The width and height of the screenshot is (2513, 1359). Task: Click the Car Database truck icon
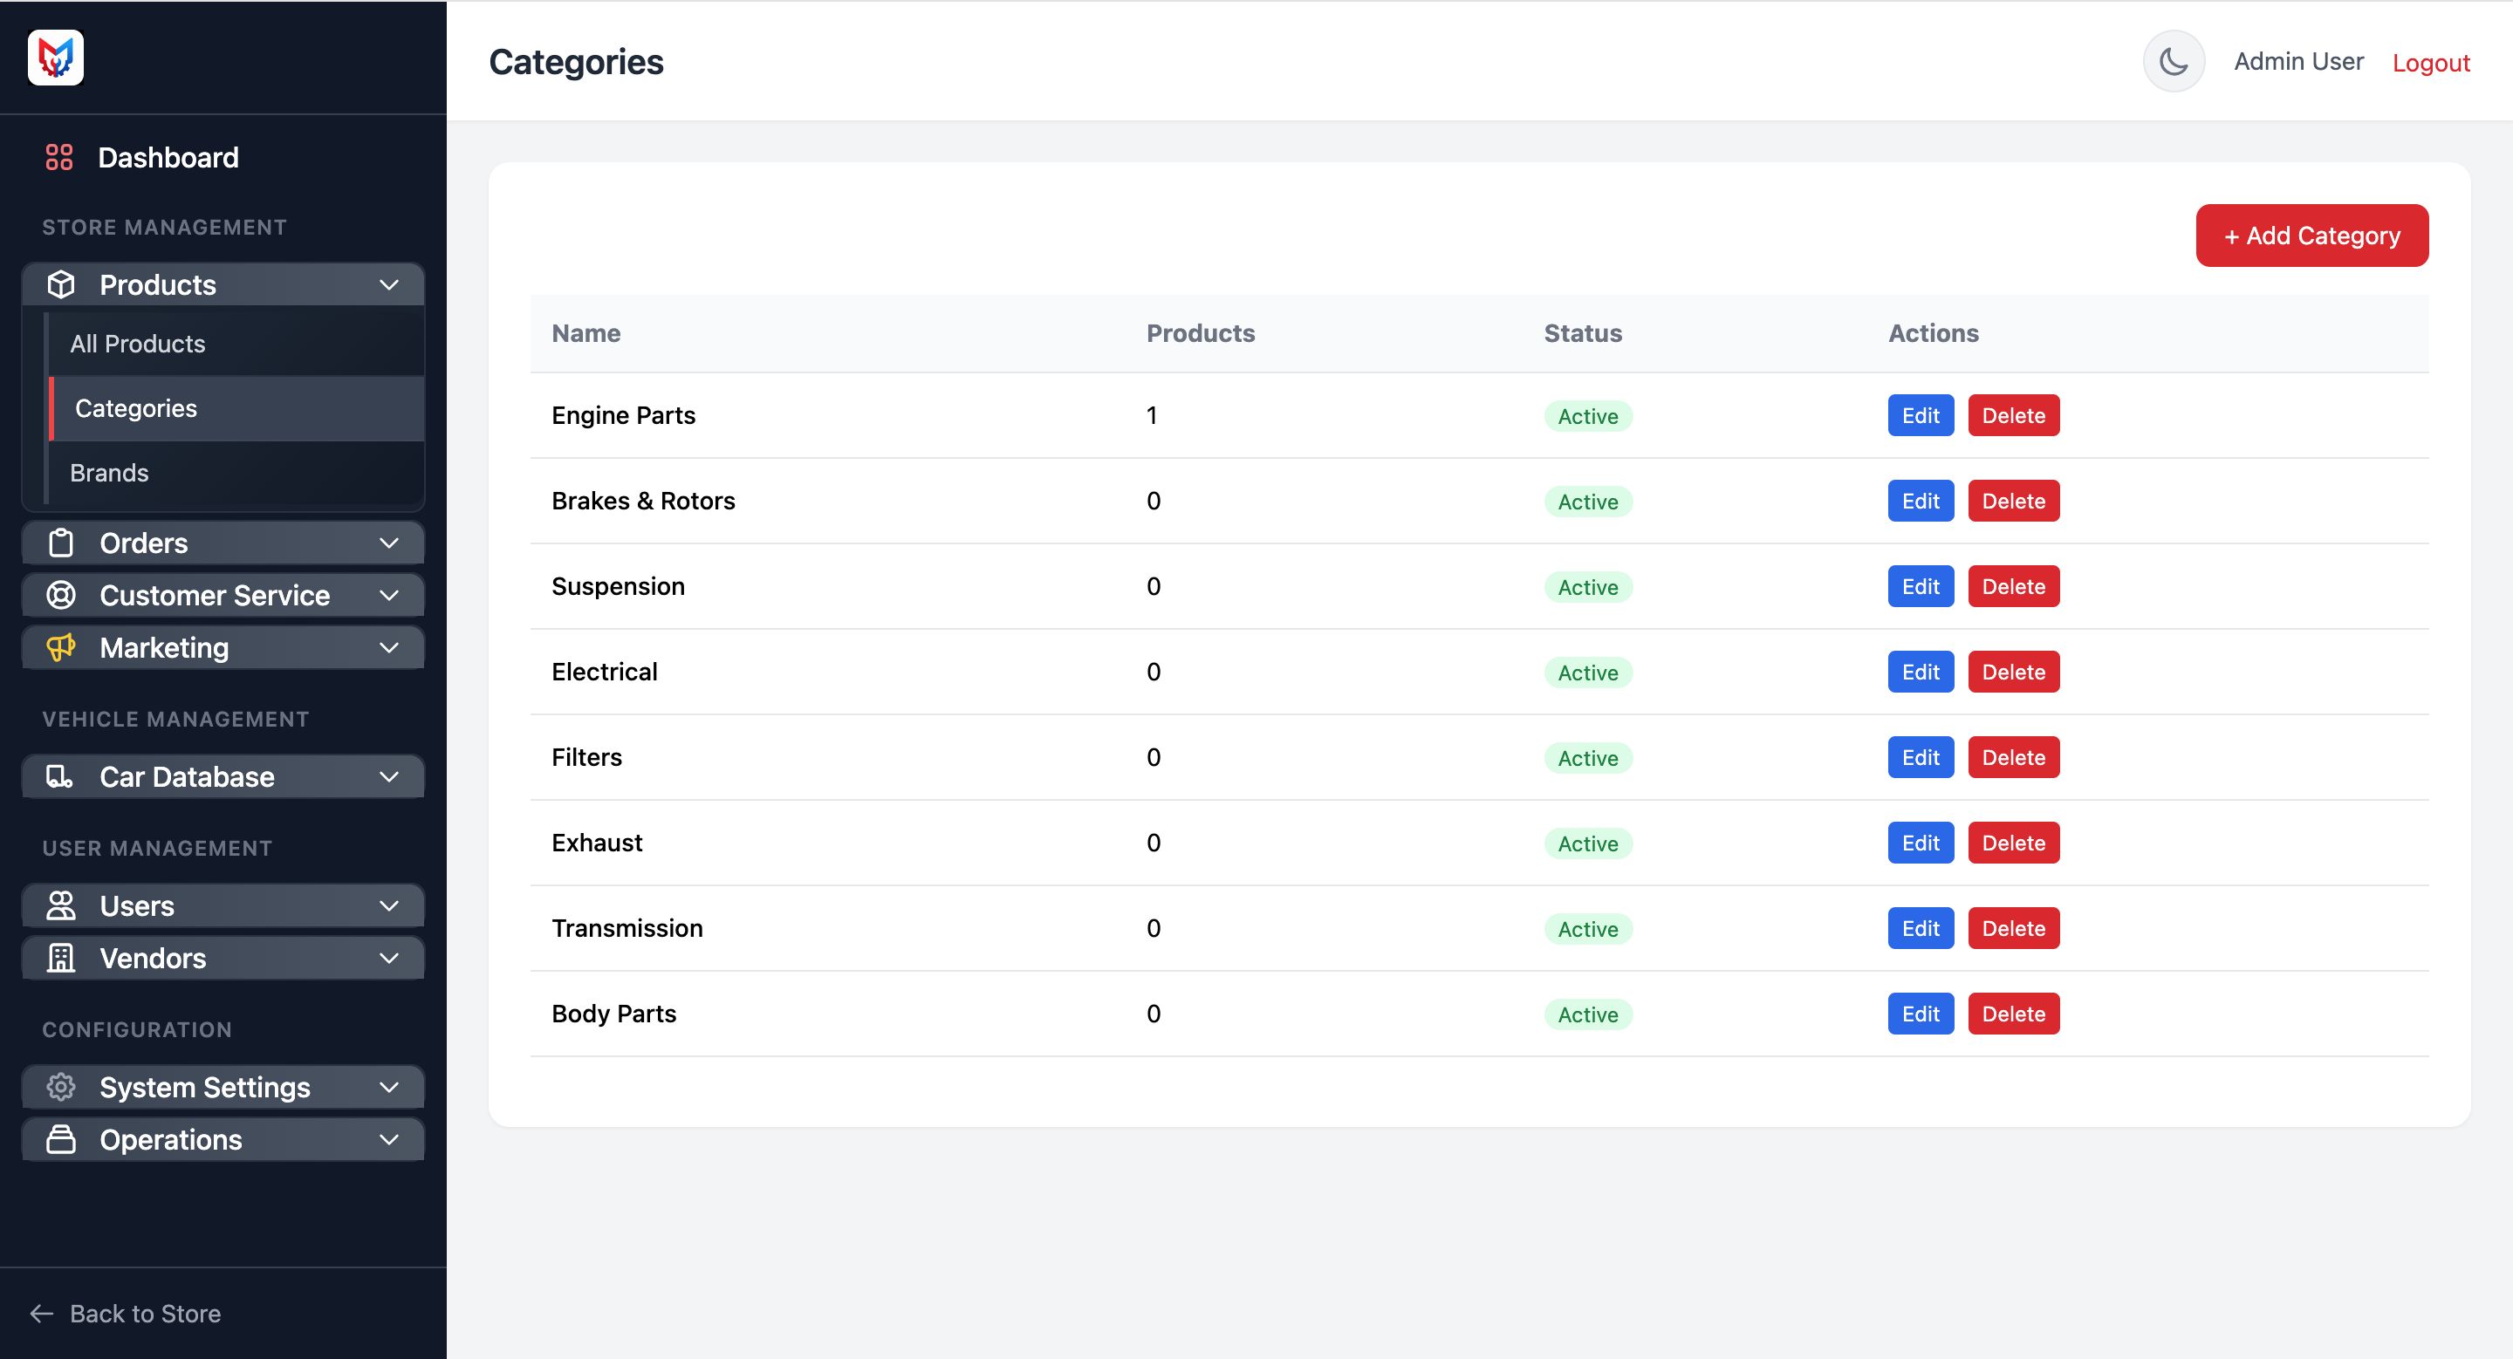pyautogui.click(x=61, y=777)
